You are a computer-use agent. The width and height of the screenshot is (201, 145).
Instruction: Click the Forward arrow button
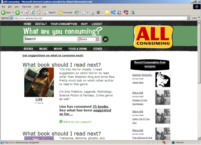17,12
